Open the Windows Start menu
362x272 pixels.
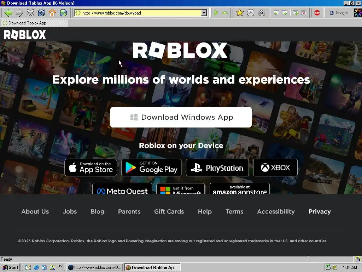pyautogui.click(x=10, y=267)
